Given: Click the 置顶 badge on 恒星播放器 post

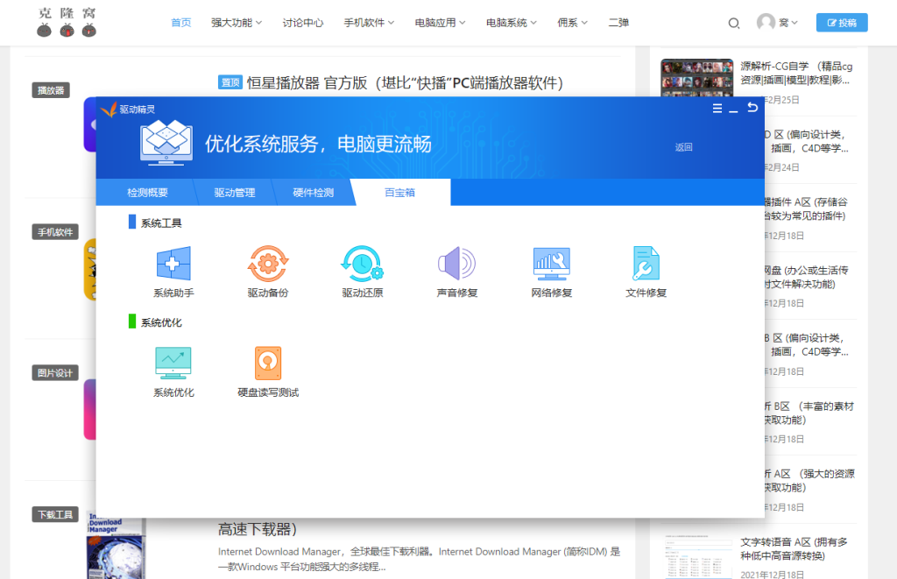Looking at the screenshot, I should pyautogui.click(x=230, y=82).
